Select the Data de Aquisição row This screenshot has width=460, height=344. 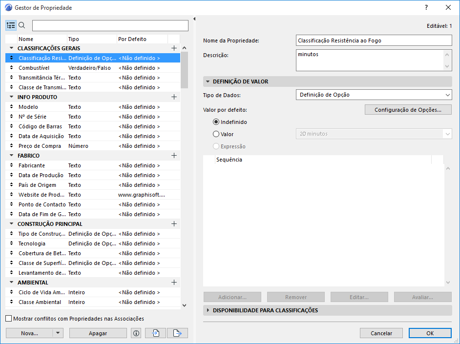(x=93, y=136)
